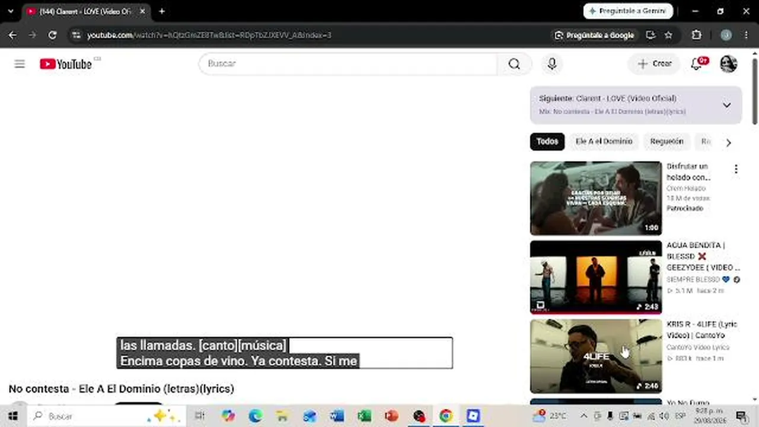The width and height of the screenshot is (759, 427).
Task: Open options for the Crem Helado ad
Action: coord(736,170)
